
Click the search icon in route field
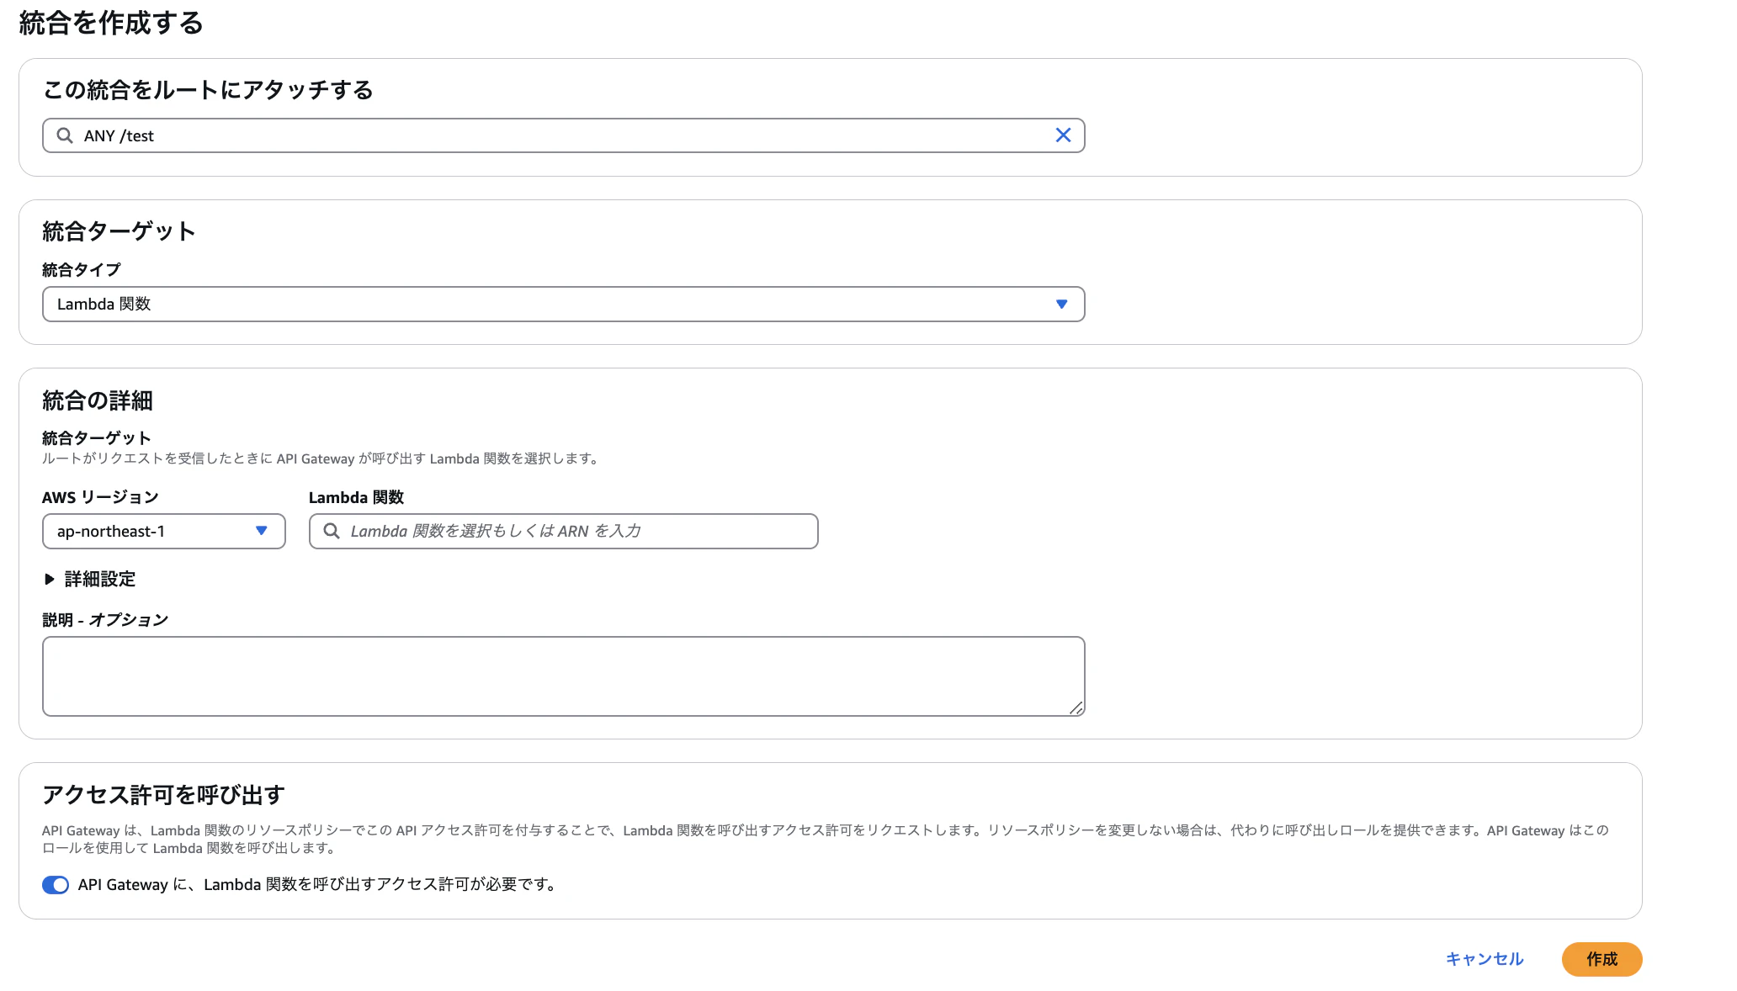(x=65, y=135)
